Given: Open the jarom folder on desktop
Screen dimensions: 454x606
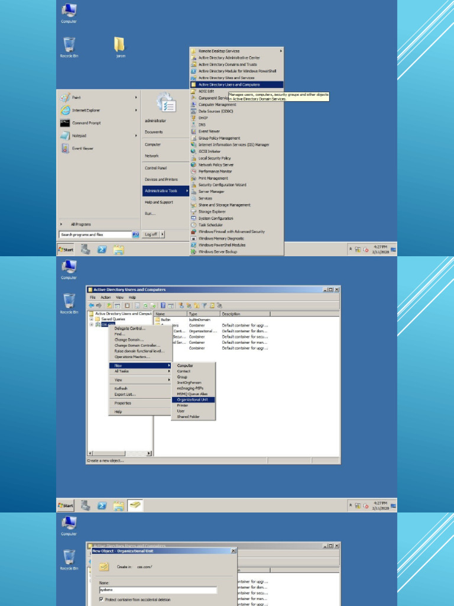Looking at the screenshot, I should [120, 45].
